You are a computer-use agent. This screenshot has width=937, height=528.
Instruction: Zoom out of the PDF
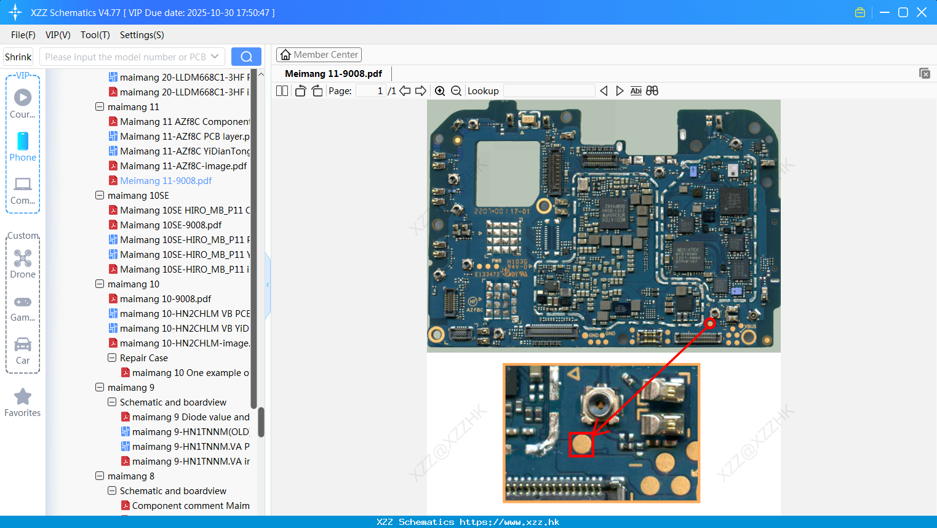[x=456, y=91]
